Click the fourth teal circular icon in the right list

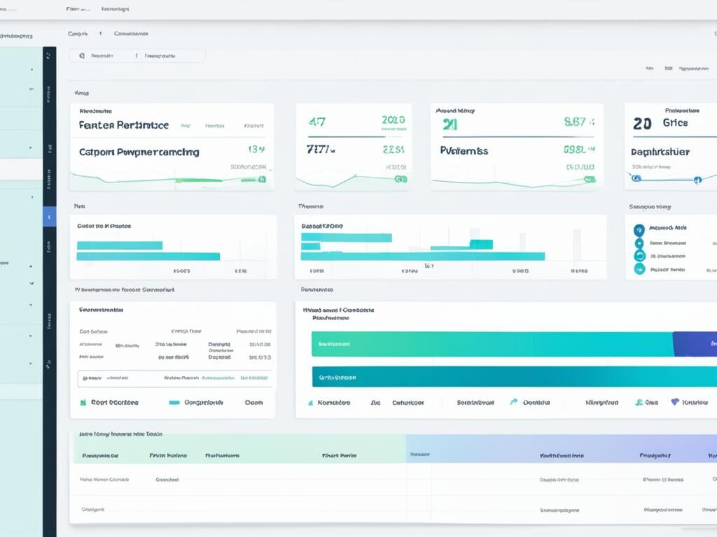(x=639, y=268)
